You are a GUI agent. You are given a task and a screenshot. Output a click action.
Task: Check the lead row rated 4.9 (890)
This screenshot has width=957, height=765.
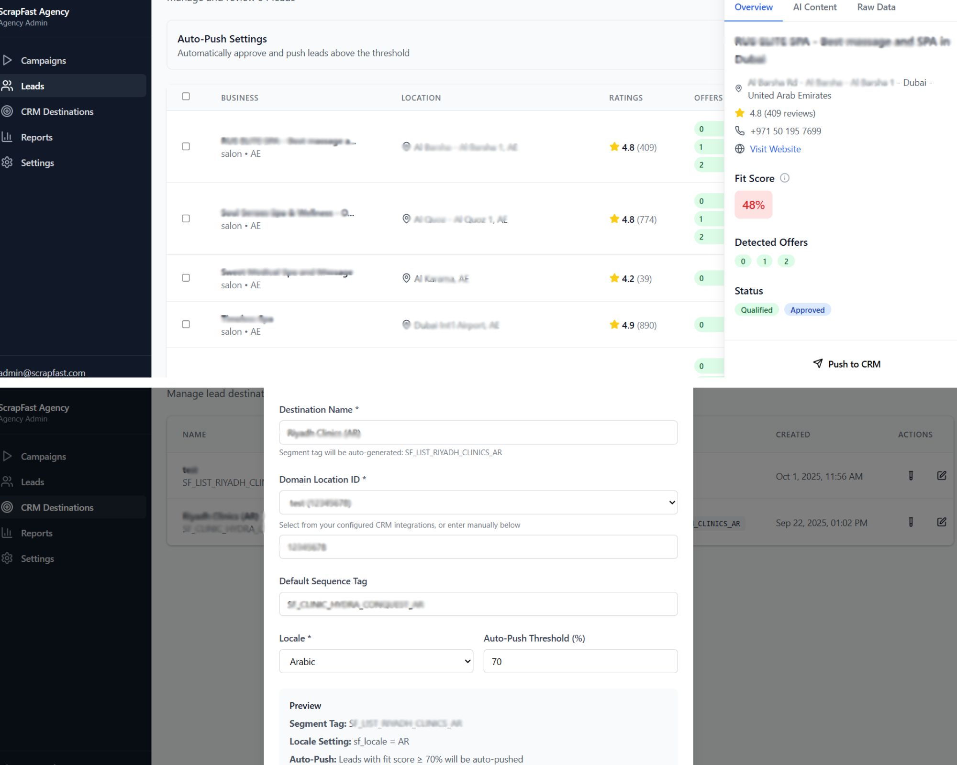coord(186,324)
